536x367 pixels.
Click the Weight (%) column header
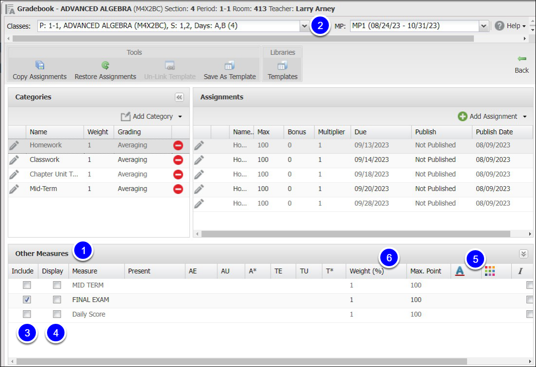(376, 271)
